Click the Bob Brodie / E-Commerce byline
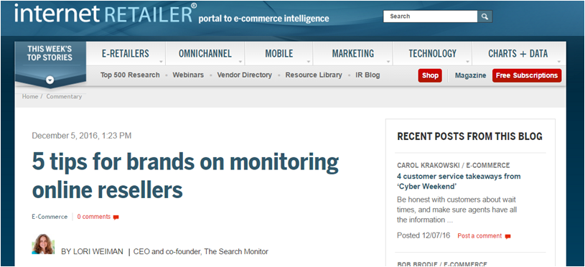The width and height of the screenshot is (585, 267). pyautogui.click(x=442, y=264)
